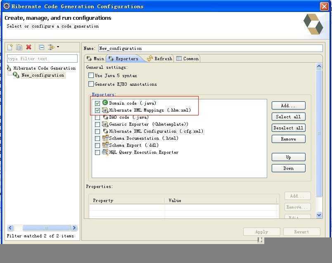Viewport: 332px width, 263px height.
Task: Check DAO code (.java) exporter
Action: point(97,117)
